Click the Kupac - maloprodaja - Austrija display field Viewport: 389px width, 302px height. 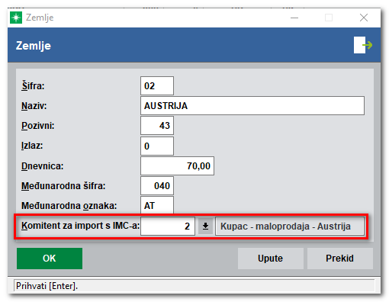point(290,226)
